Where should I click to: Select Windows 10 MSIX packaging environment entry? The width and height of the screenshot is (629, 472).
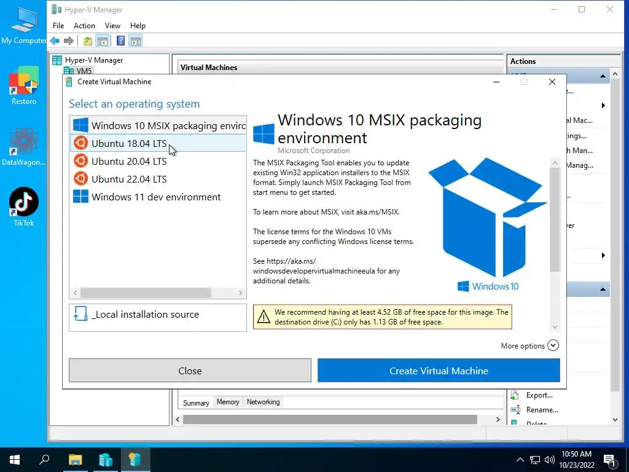coord(158,125)
